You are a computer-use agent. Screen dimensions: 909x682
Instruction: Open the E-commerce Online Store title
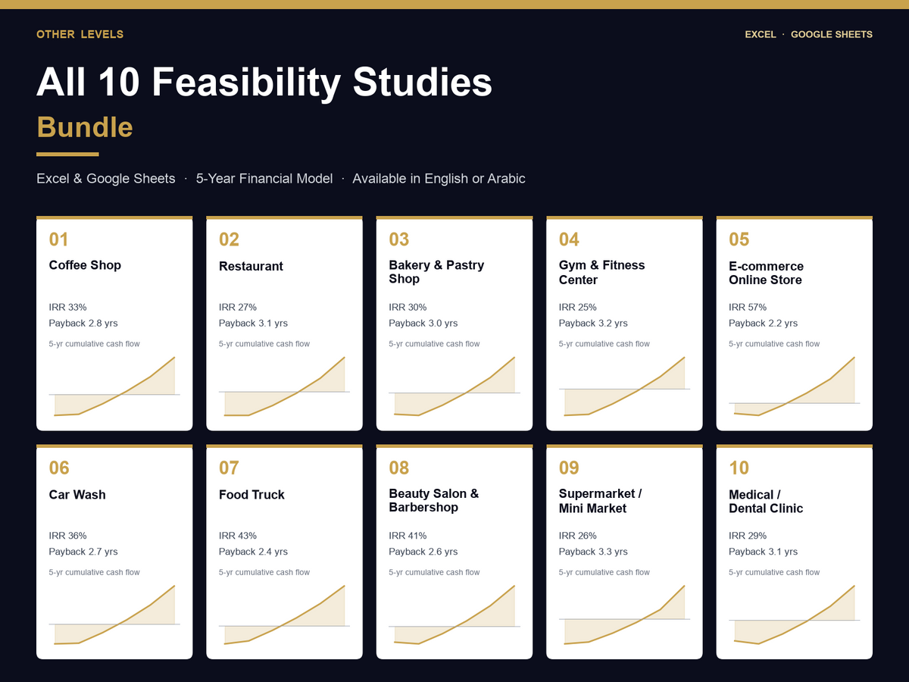[x=766, y=273]
